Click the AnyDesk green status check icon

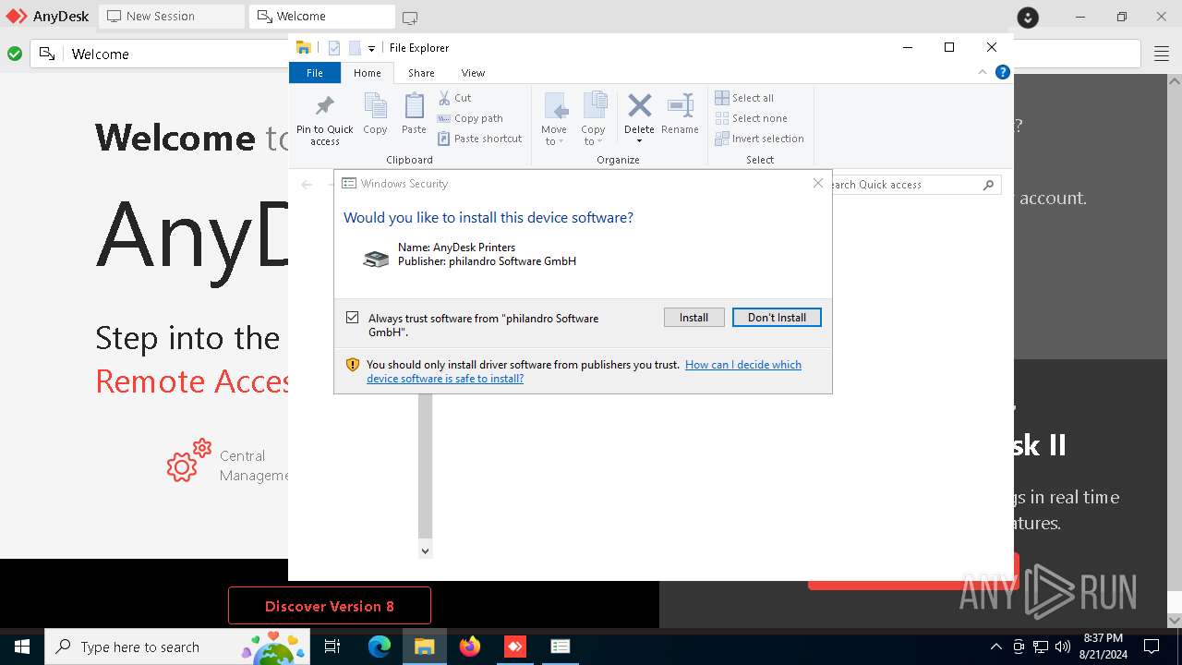coord(15,54)
